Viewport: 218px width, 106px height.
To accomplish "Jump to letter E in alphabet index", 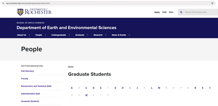I will pos(101,88).
